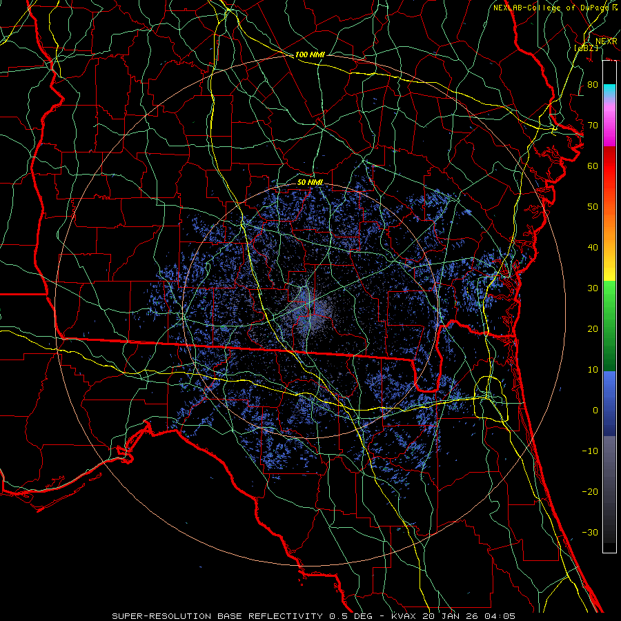This screenshot has width=621, height=621.
Task: Click the dBZ unit label above the scale
Action: [x=586, y=48]
